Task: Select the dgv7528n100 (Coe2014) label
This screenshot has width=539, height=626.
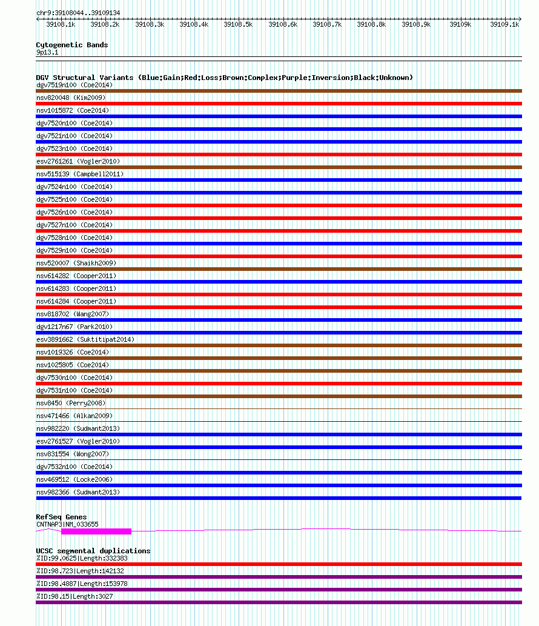Action: point(74,238)
